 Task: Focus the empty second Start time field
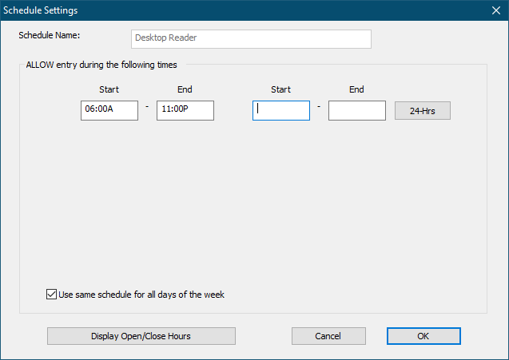tap(281, 110)
